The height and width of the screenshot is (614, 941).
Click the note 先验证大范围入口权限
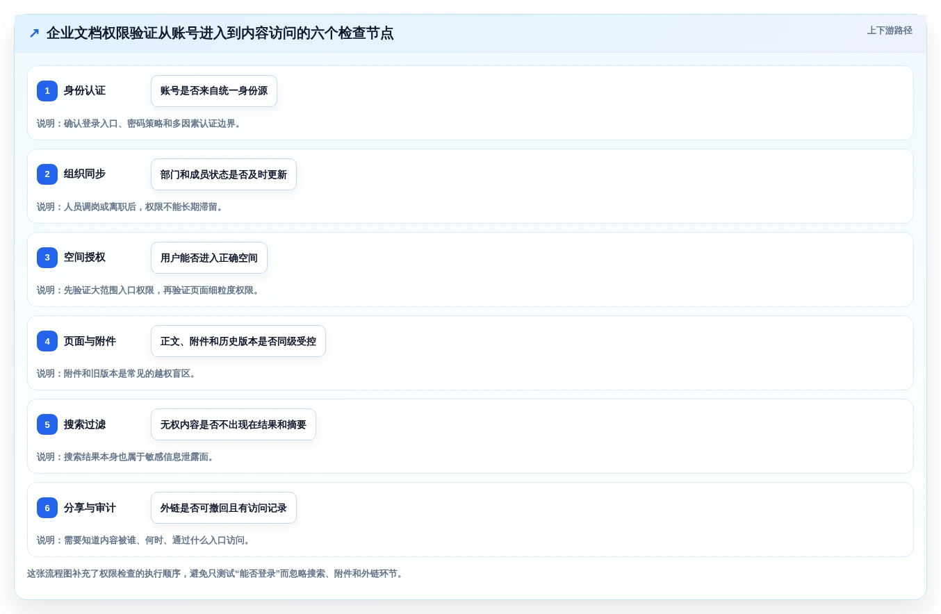point(148,290)
